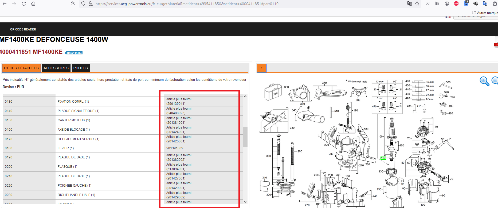Open the QR CODE READER link
This screenshot has width=498, height=208.
tap(23, 29)
